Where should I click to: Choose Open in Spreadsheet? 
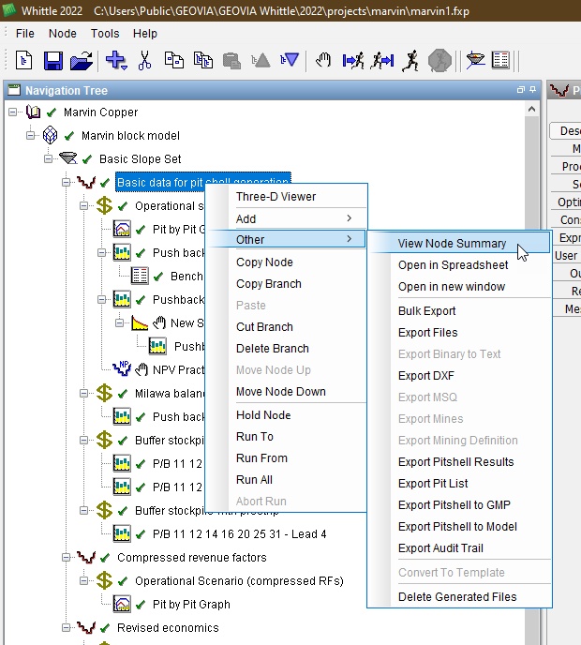click(460, 265)
